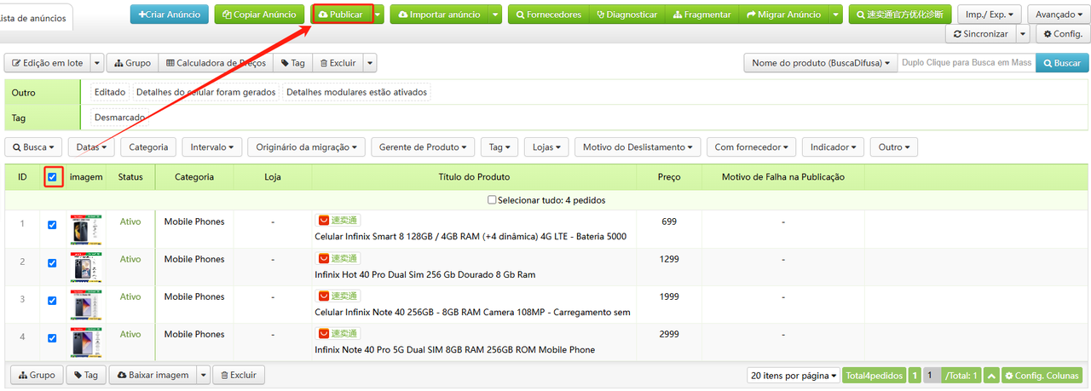Open the Lojas filter menu
The width and height of the screenshot is (1091, 391).
[546, 147]
